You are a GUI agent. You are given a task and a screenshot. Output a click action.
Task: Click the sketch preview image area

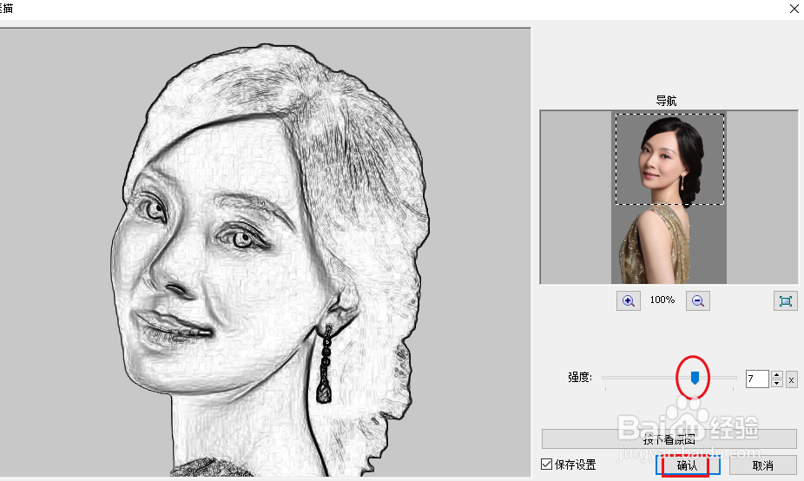pyautogui.click(x=265, y=253)
